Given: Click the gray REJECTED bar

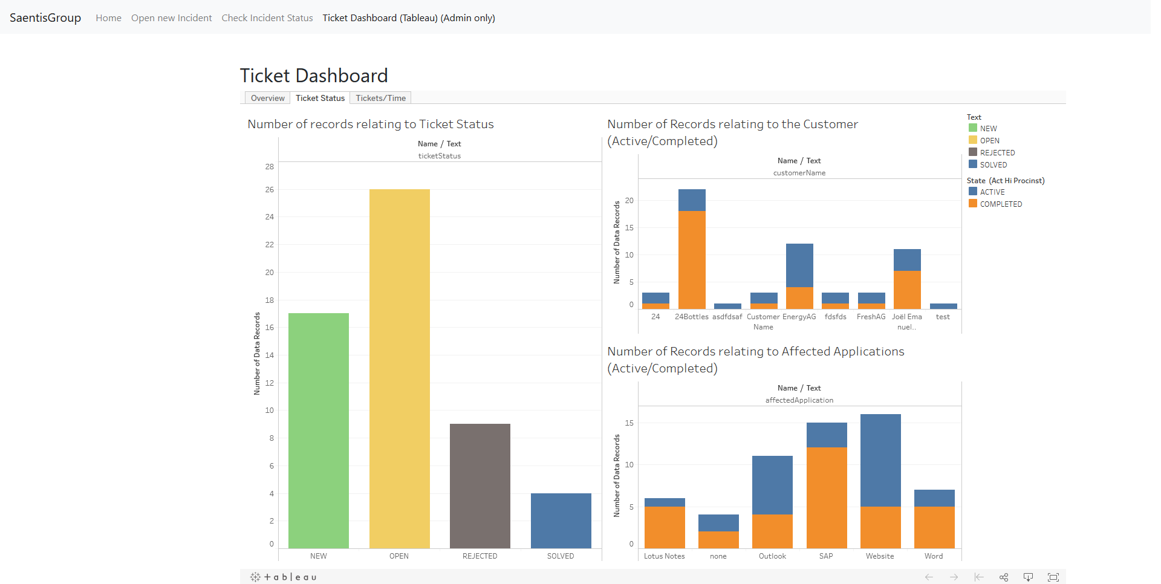Looking at the screenshot, I should pos(480,486).
